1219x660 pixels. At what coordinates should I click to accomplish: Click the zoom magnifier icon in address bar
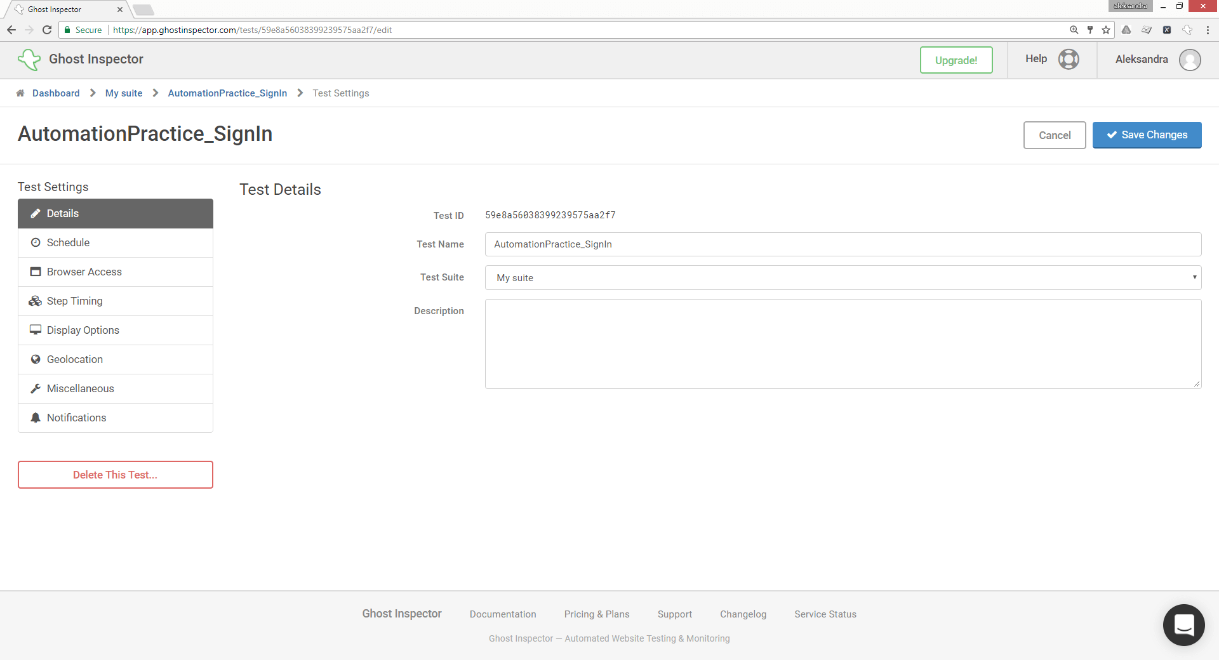point(1074,30)
